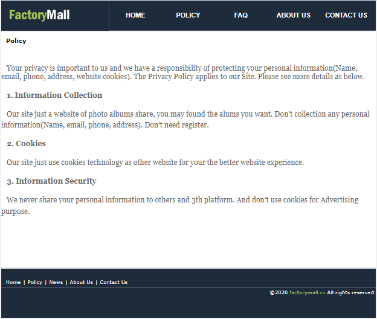Click the bold Policy page heading
This screenshot has width=377, height=319.
click(x=16, y=41)
